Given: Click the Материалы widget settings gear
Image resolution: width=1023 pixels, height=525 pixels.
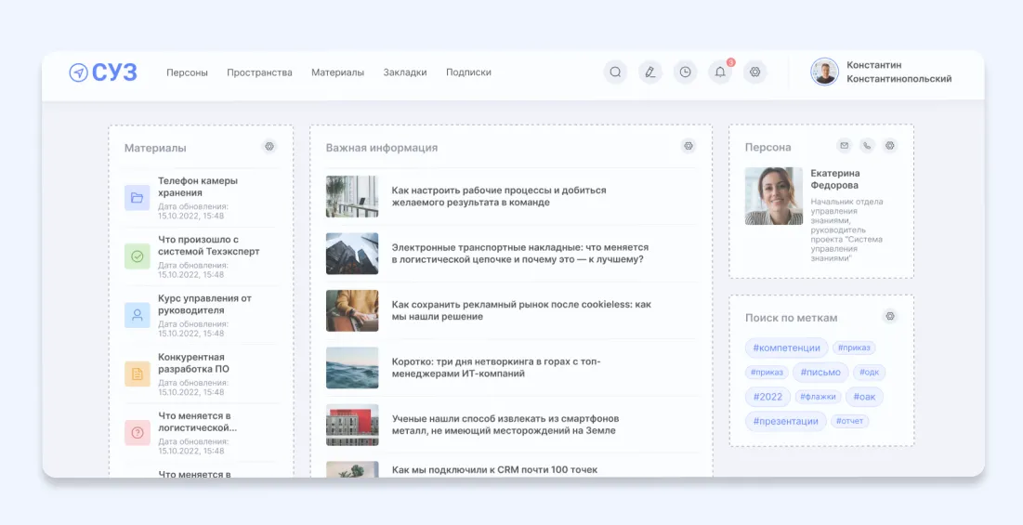Looking at the screenshot, I should [269, 147].
